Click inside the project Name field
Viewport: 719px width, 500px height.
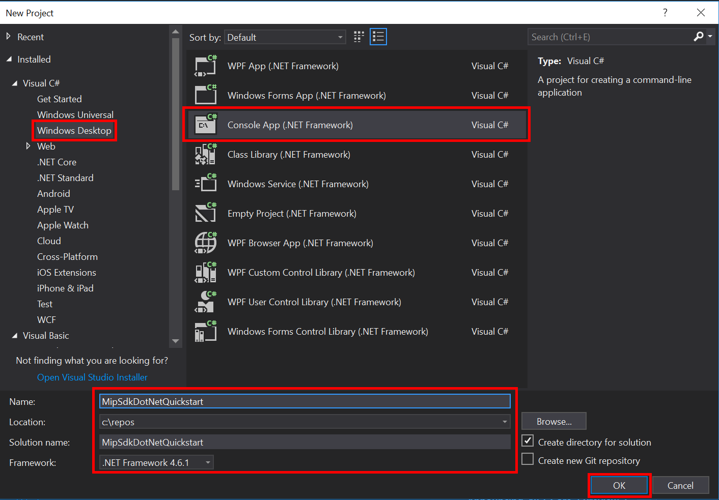point(305,401)
